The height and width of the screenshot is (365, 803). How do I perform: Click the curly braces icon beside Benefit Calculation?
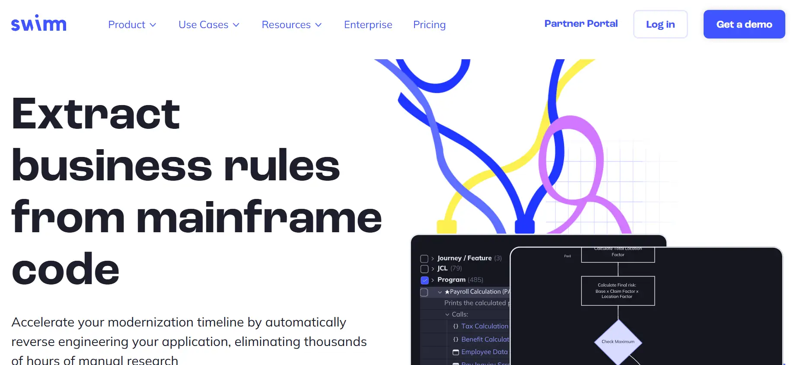click(456, 339)
